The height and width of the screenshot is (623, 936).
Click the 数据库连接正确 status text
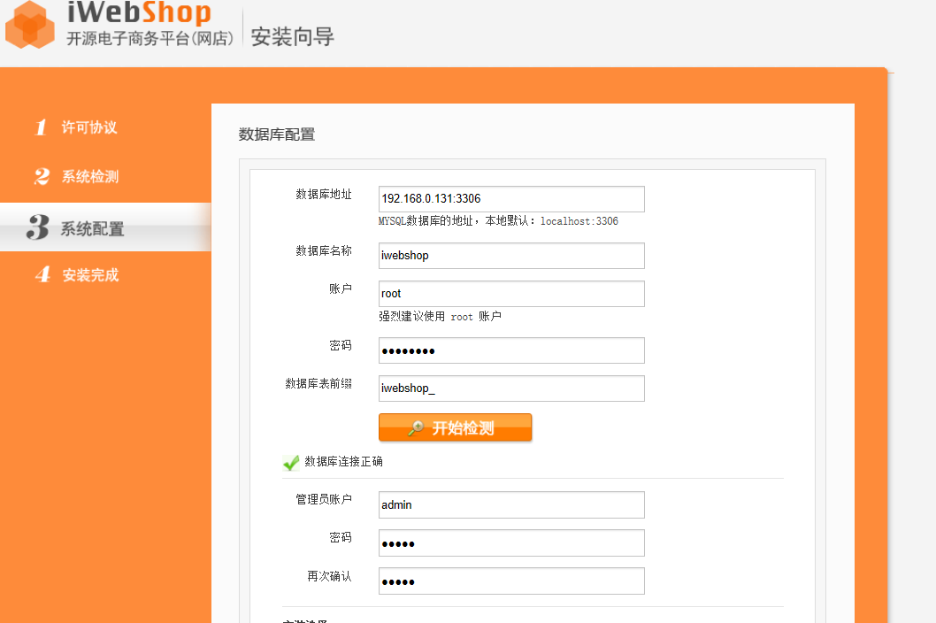click(x=344, y=462)
